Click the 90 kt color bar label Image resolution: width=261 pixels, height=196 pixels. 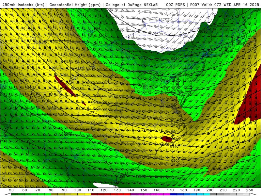click(64, 190)
